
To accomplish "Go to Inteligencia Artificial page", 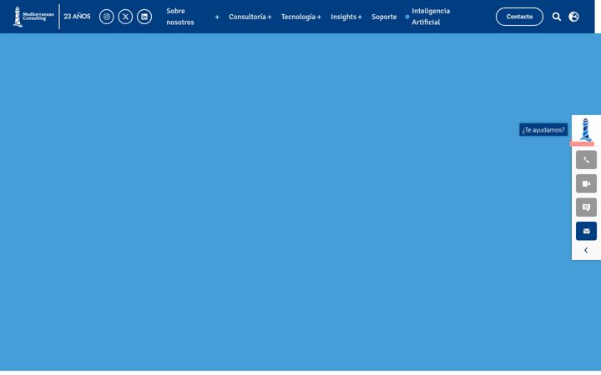I will tap(431, 17).
